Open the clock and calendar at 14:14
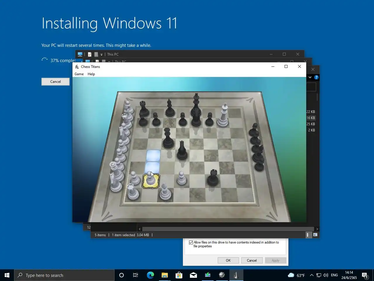This screenshot has width=374, height=281. pos(349,275)
